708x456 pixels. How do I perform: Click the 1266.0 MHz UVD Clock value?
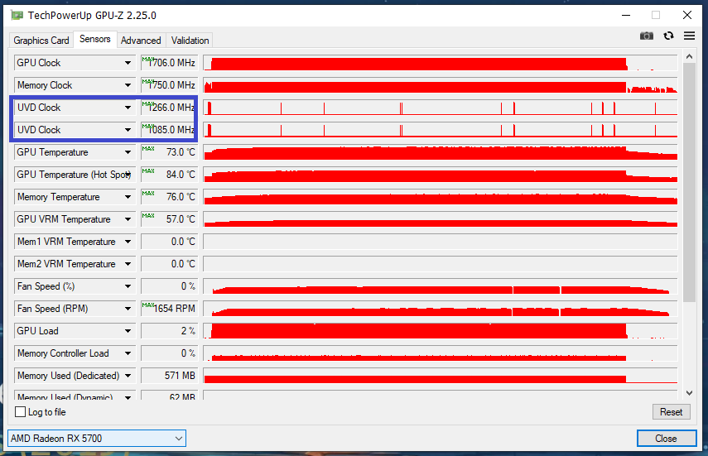(169, 108)
